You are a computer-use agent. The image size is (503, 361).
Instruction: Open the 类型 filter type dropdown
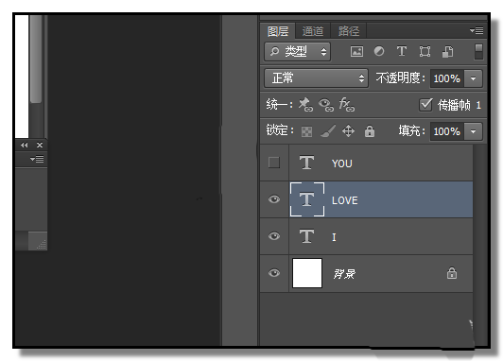click(x=298, y=52)
